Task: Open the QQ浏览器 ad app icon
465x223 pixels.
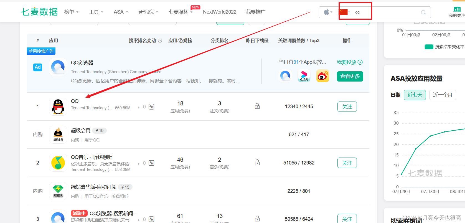Action: pyautogui.click(x=58, y=67)
